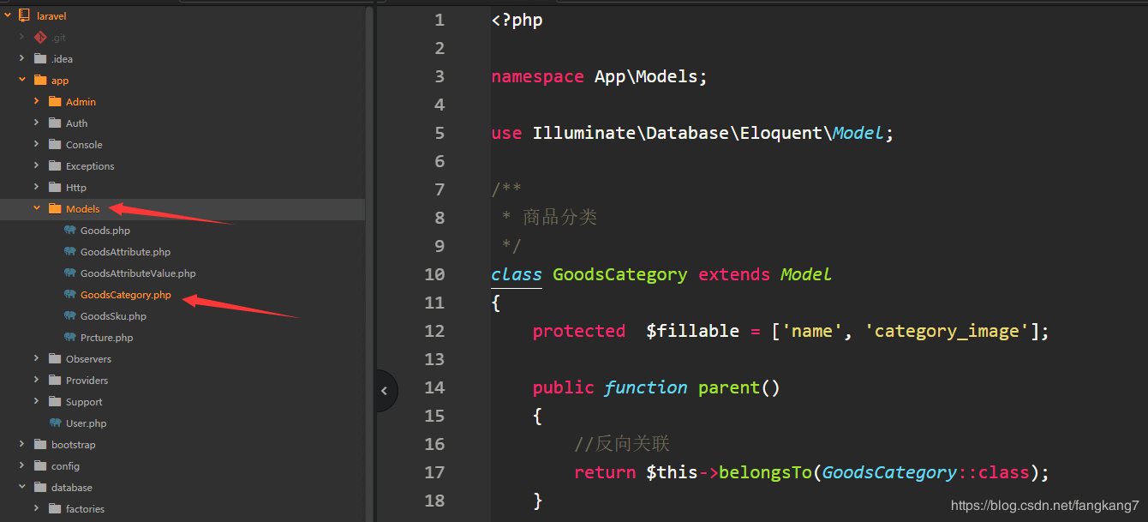Expand the Auth folder chevron
Viewport: 1148px width, 522px height.
tap(37, 123)
